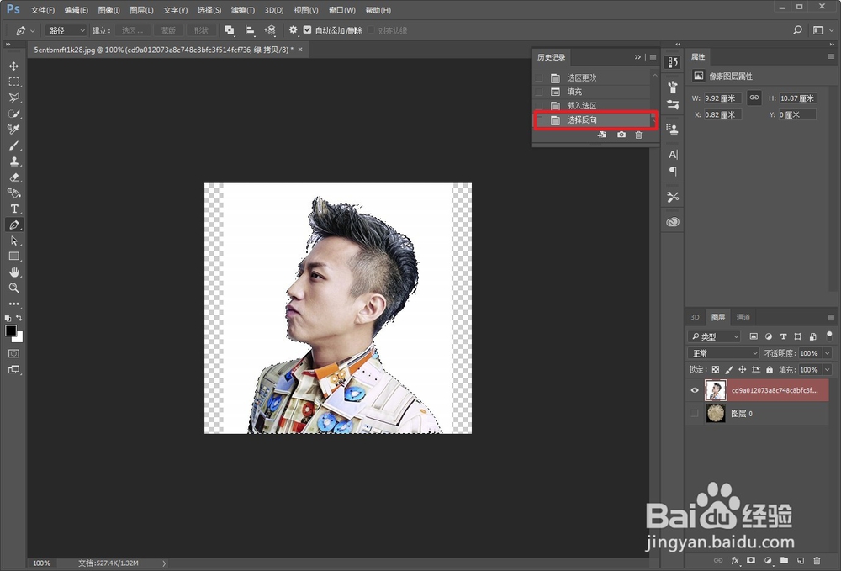
Task: Open path arrangement options
Action: (x=270, y=30)
